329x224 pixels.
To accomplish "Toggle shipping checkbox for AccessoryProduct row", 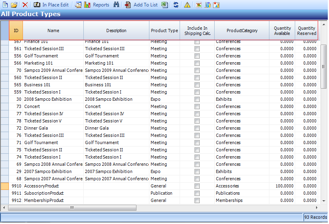I will [197, 186].
